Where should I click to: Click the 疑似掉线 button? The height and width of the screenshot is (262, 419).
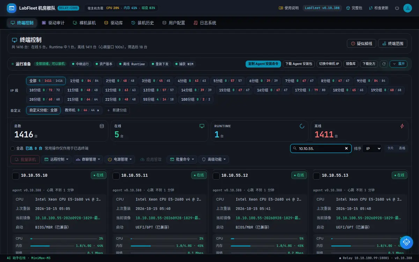click(361, 43)
